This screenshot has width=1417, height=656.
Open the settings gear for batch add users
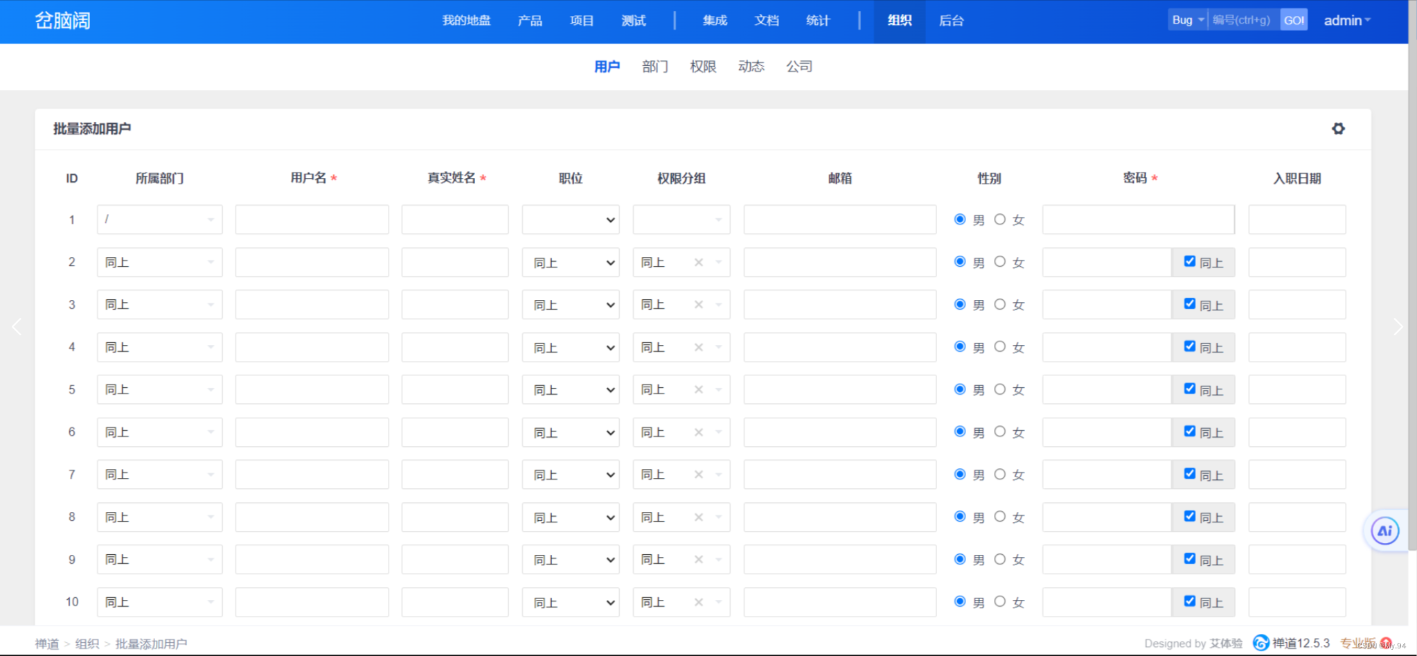point(1338,128)
